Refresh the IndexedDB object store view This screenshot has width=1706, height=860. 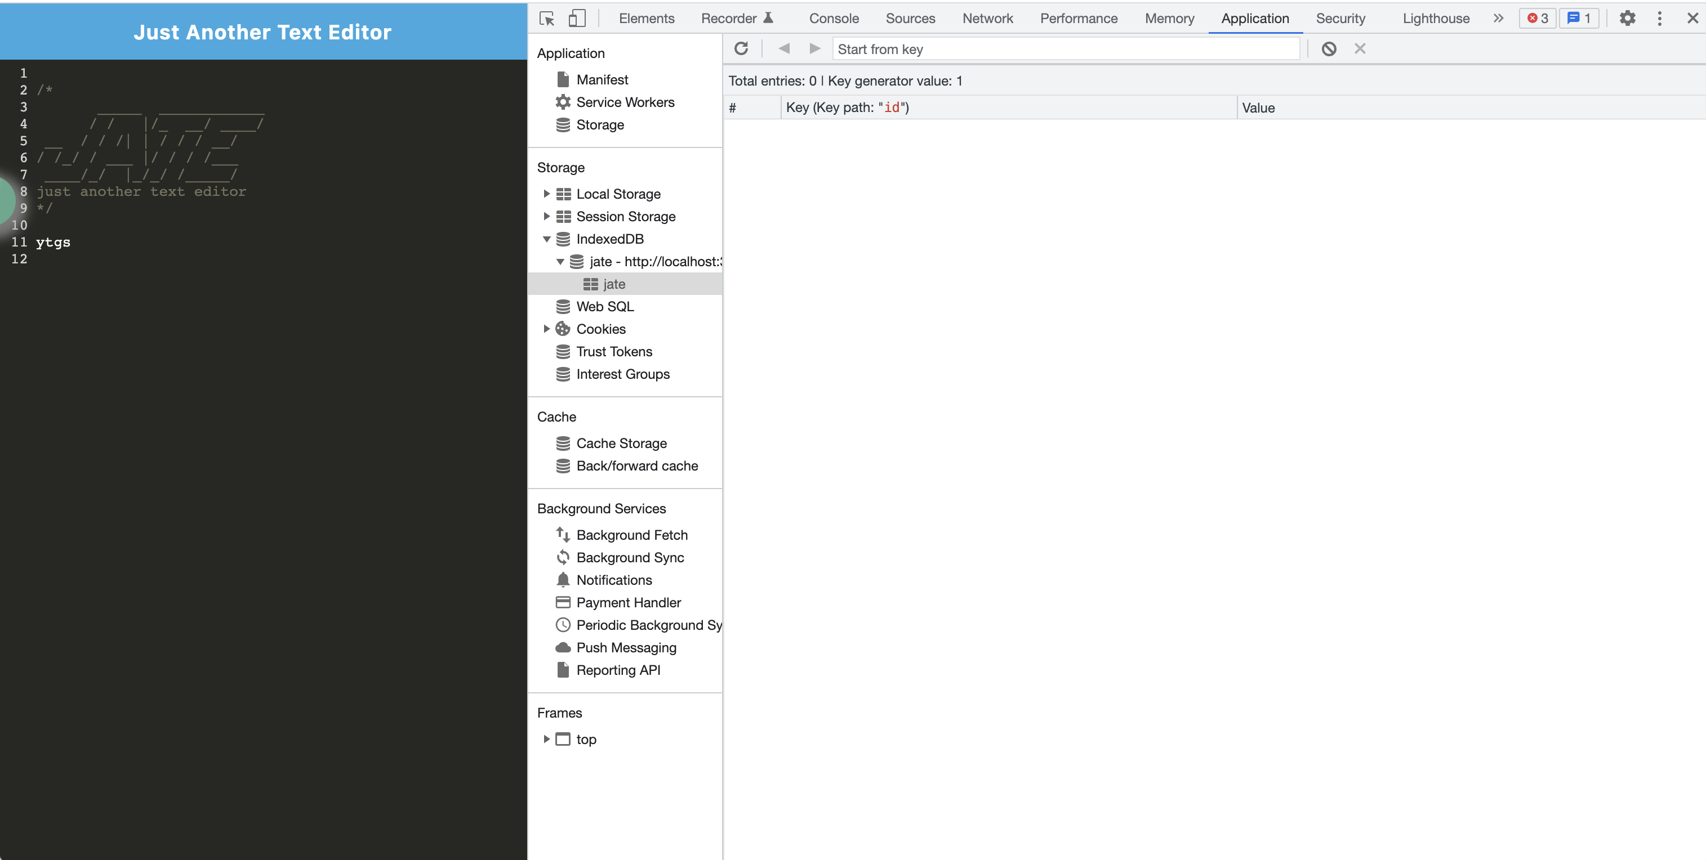[741, 48]
